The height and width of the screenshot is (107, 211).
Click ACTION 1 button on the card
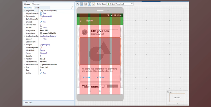87,77
